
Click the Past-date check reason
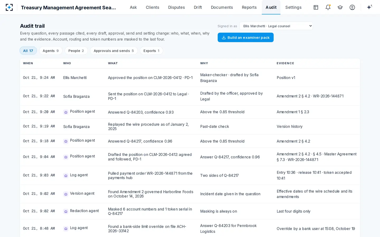pyautogui.click(x=215, y=126)
